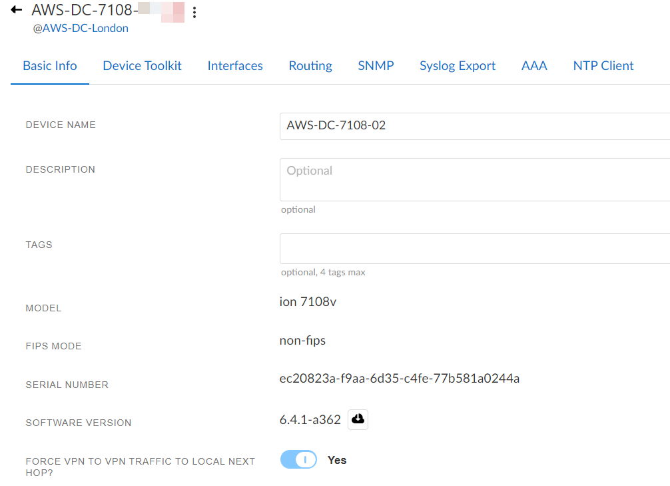The height and width of the screenshot is (486, 670).
Task: Click the Device Name input field
Action: click(475, 126)
